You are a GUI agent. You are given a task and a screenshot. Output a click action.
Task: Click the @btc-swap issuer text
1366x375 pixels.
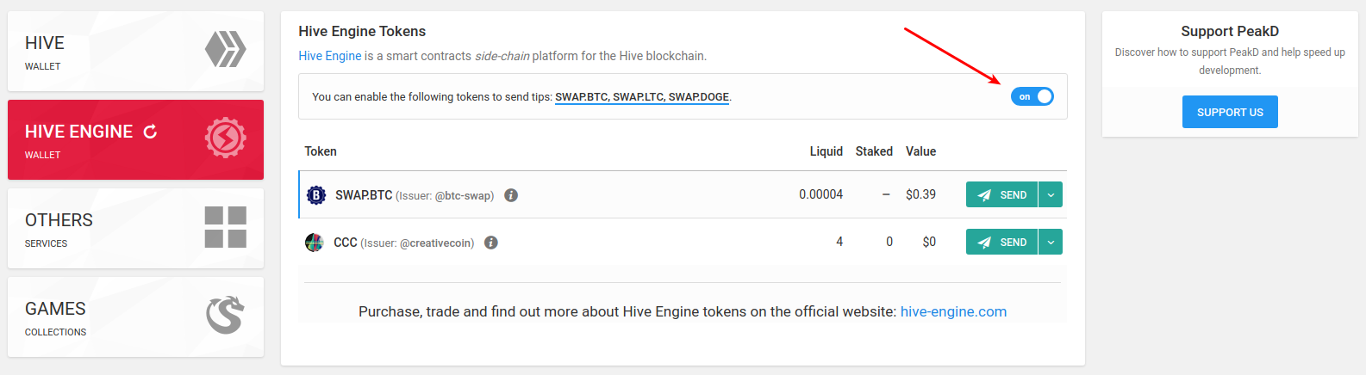pos(464,196)
